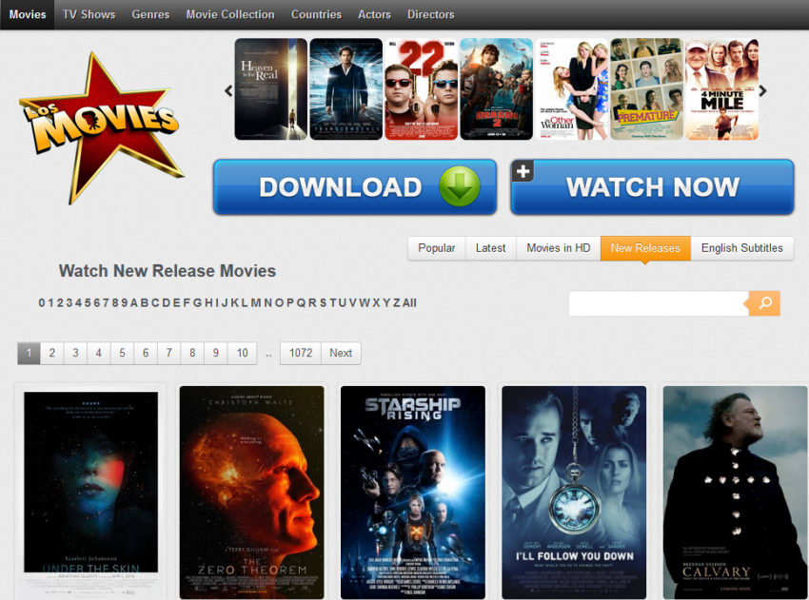Screen dimensions: 809x600
Task: Select the Popular tab
Action: (x=437, y=248)
